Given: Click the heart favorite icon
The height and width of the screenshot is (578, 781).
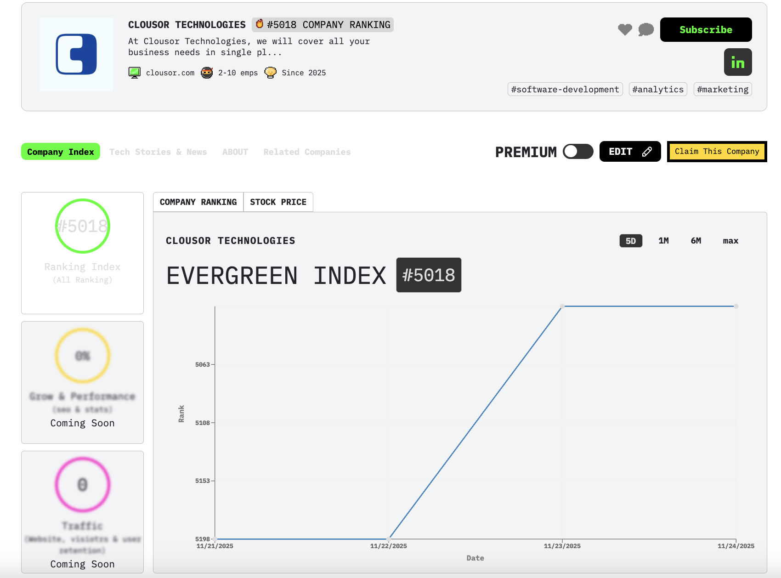Looking at the screenshot, I should (625, 29).
